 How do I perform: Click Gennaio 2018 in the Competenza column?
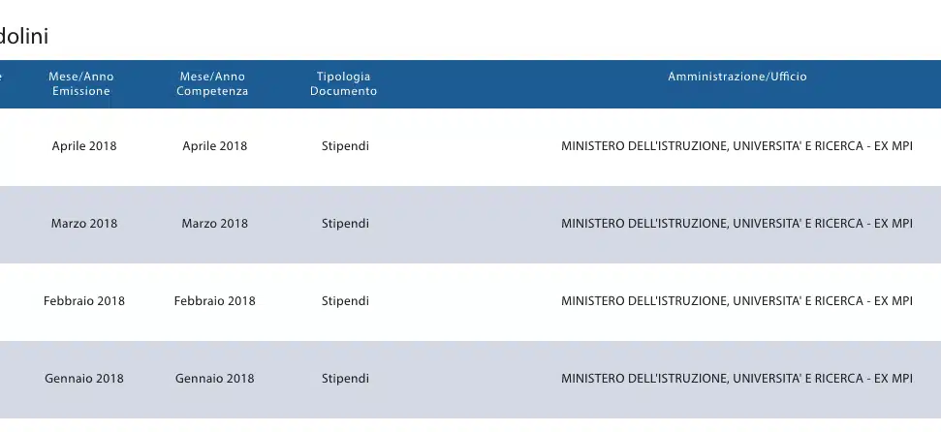214,379
